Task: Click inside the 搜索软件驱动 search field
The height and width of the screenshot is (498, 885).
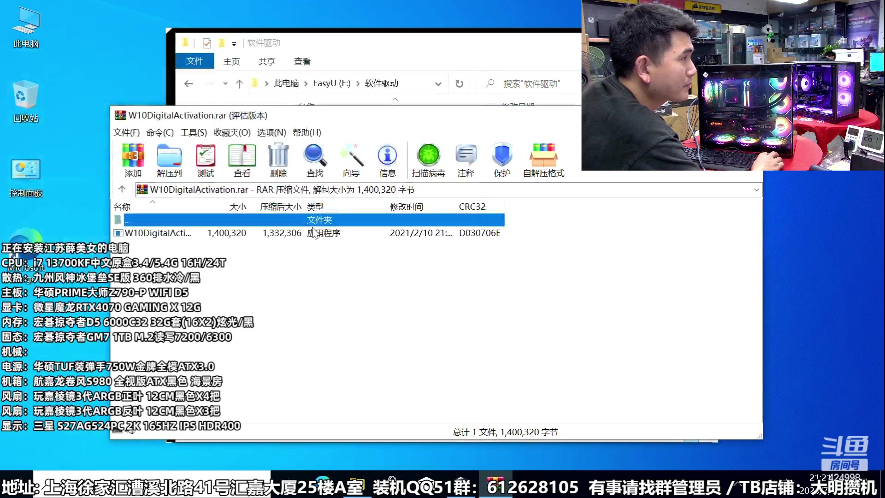Action: [x=530, y=83]
